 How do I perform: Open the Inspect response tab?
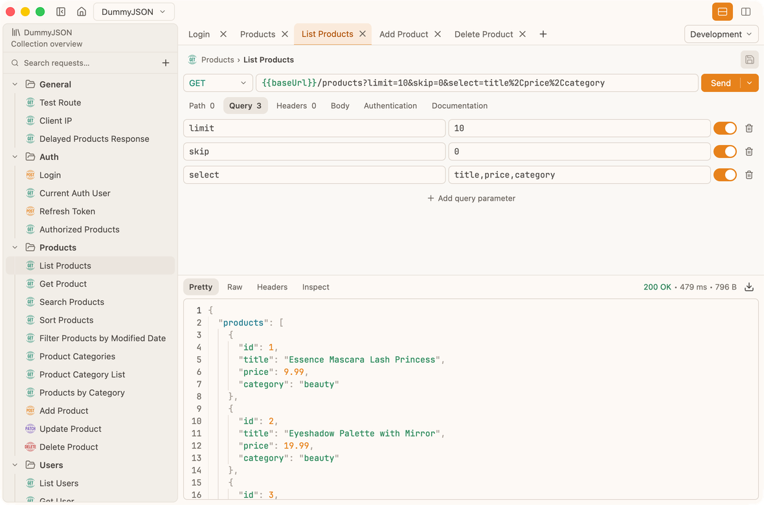coord(316,287)
